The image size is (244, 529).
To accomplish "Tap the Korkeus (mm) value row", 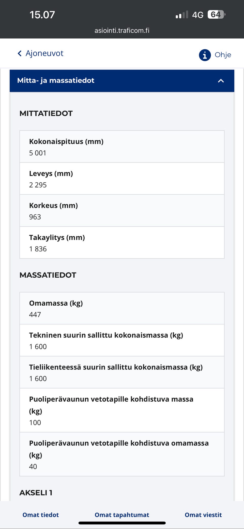I will point(122,211).
